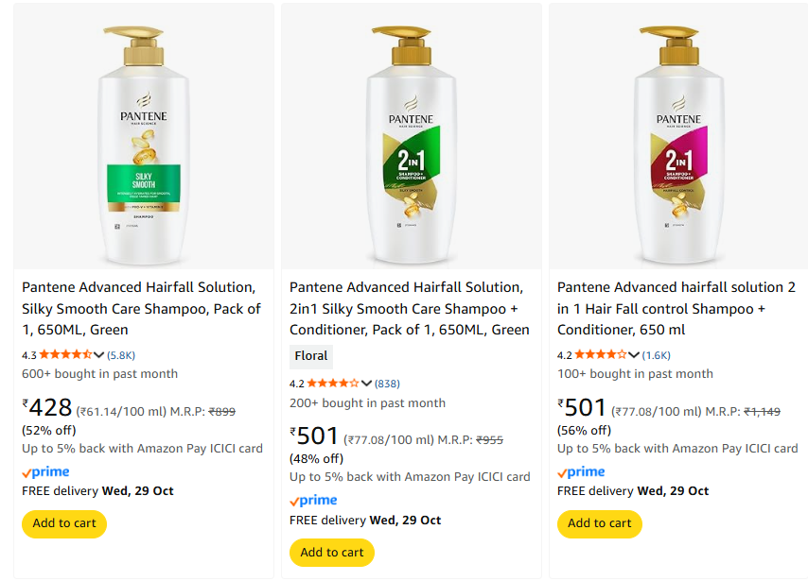This screenshot has height=581, width=808.
Task: Add 2in1 Silky Smooth Shampoo to cart
Action: 332,552
